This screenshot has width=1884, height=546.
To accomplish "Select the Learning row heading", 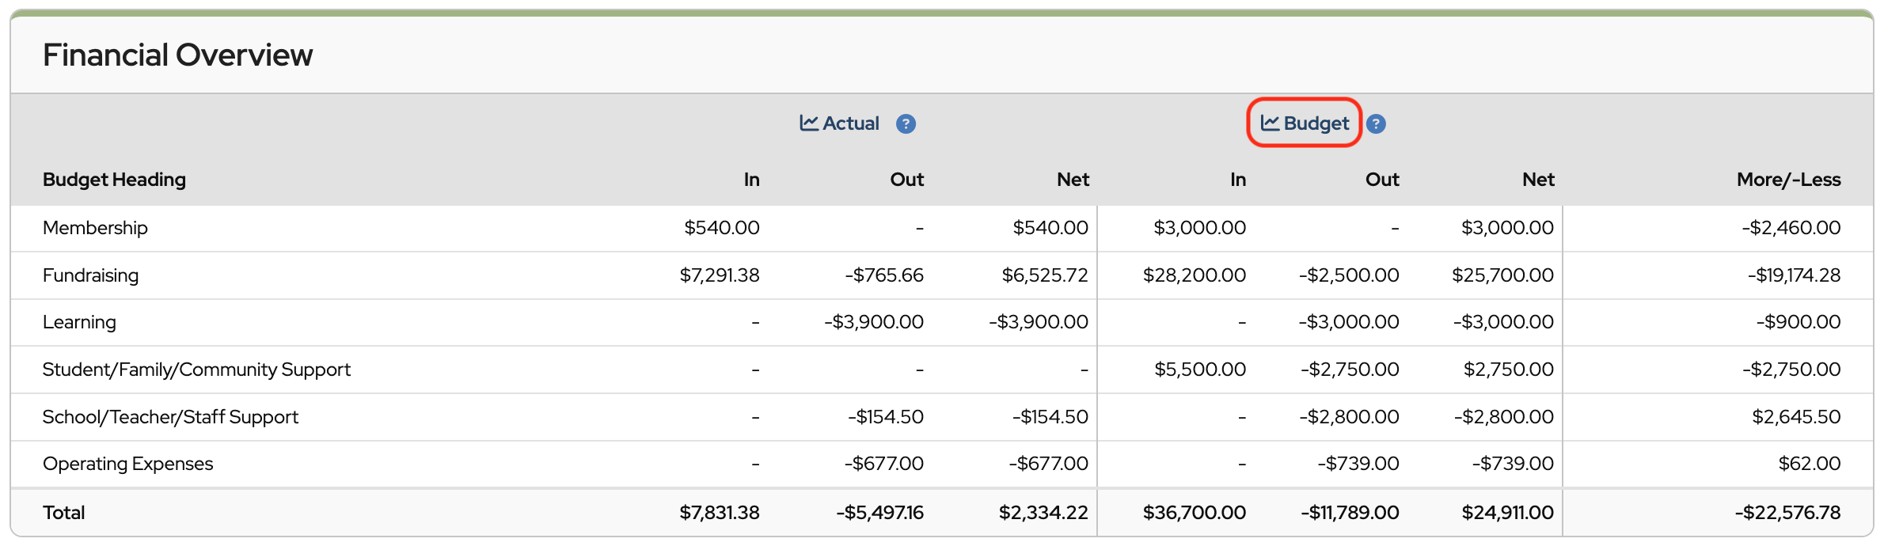I will 79,322.
